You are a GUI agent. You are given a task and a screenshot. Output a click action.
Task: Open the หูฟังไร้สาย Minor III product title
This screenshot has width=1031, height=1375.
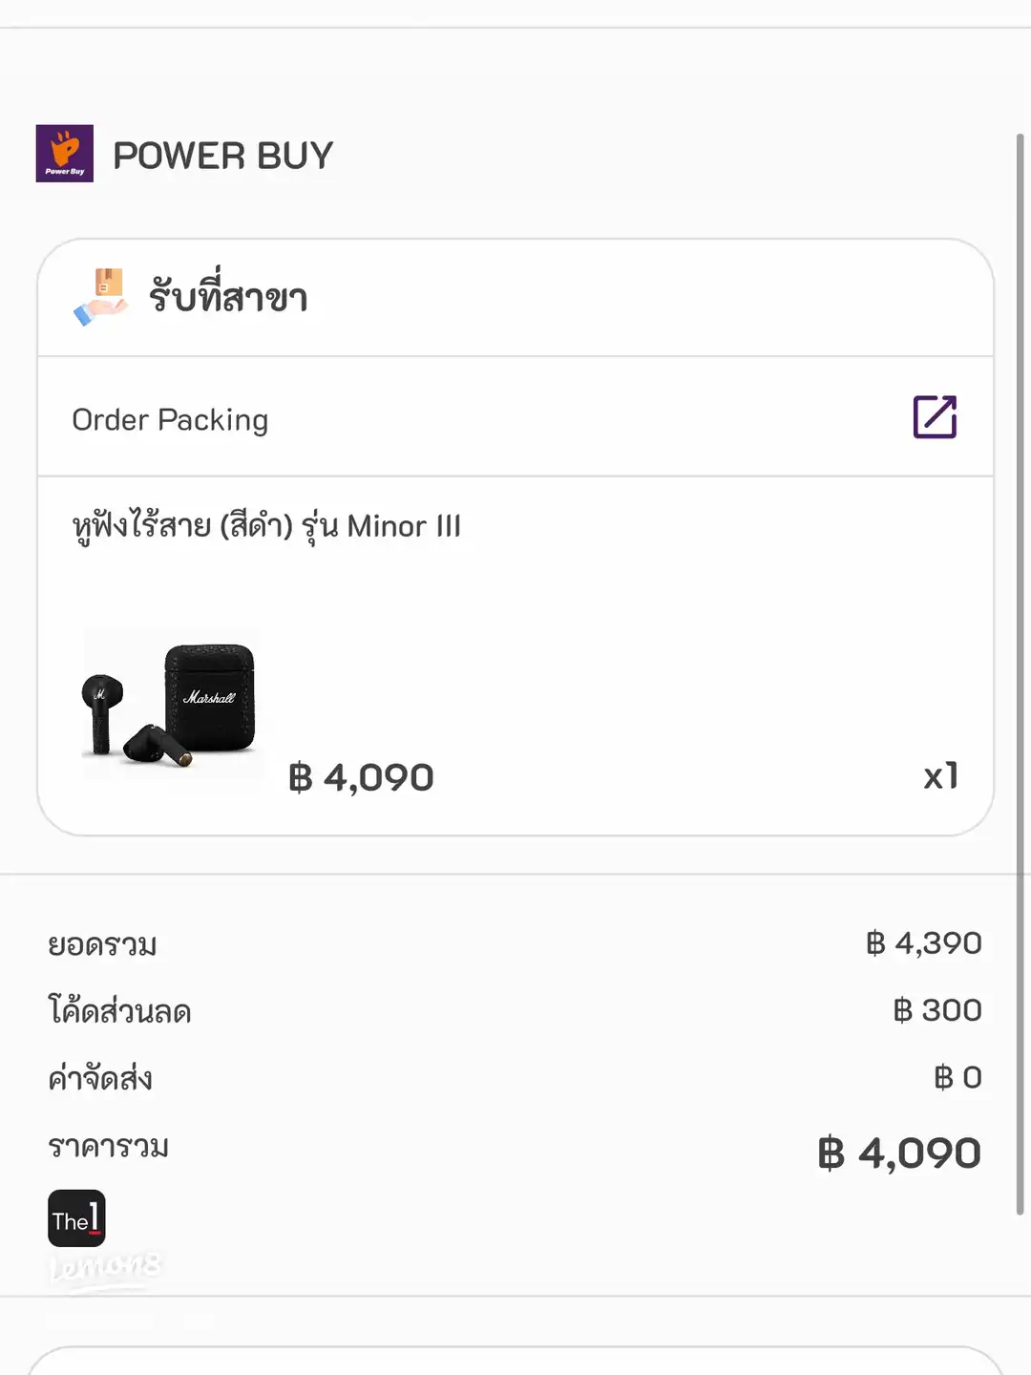pyautogui.click(x=266, y=526)
